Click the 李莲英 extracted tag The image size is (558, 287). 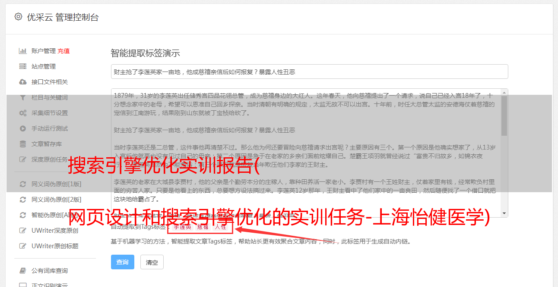(183, 227)
